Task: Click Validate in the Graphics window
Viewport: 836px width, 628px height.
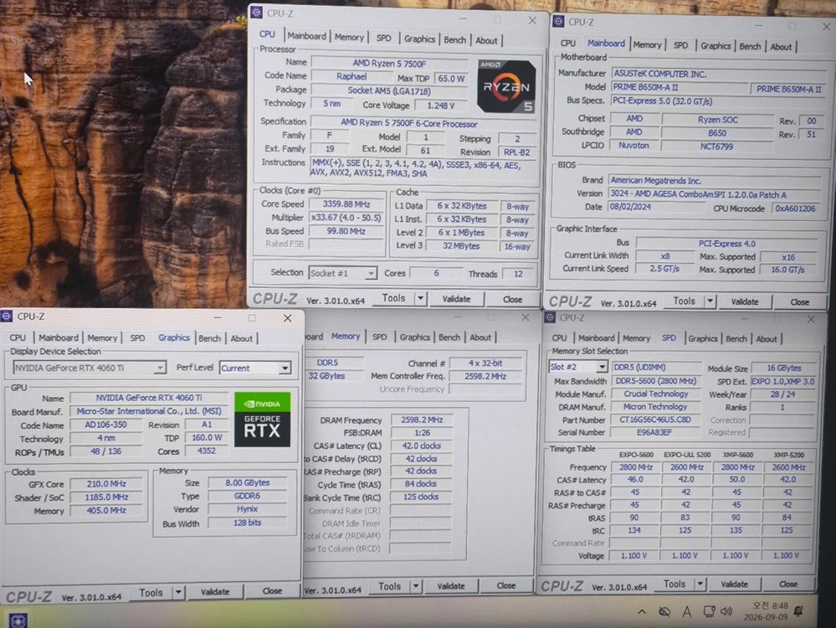Action: 215,592
